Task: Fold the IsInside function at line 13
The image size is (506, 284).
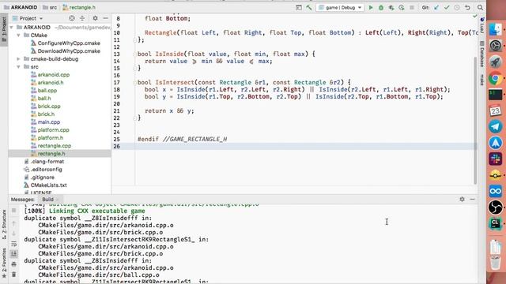Action: coord(135,54)
